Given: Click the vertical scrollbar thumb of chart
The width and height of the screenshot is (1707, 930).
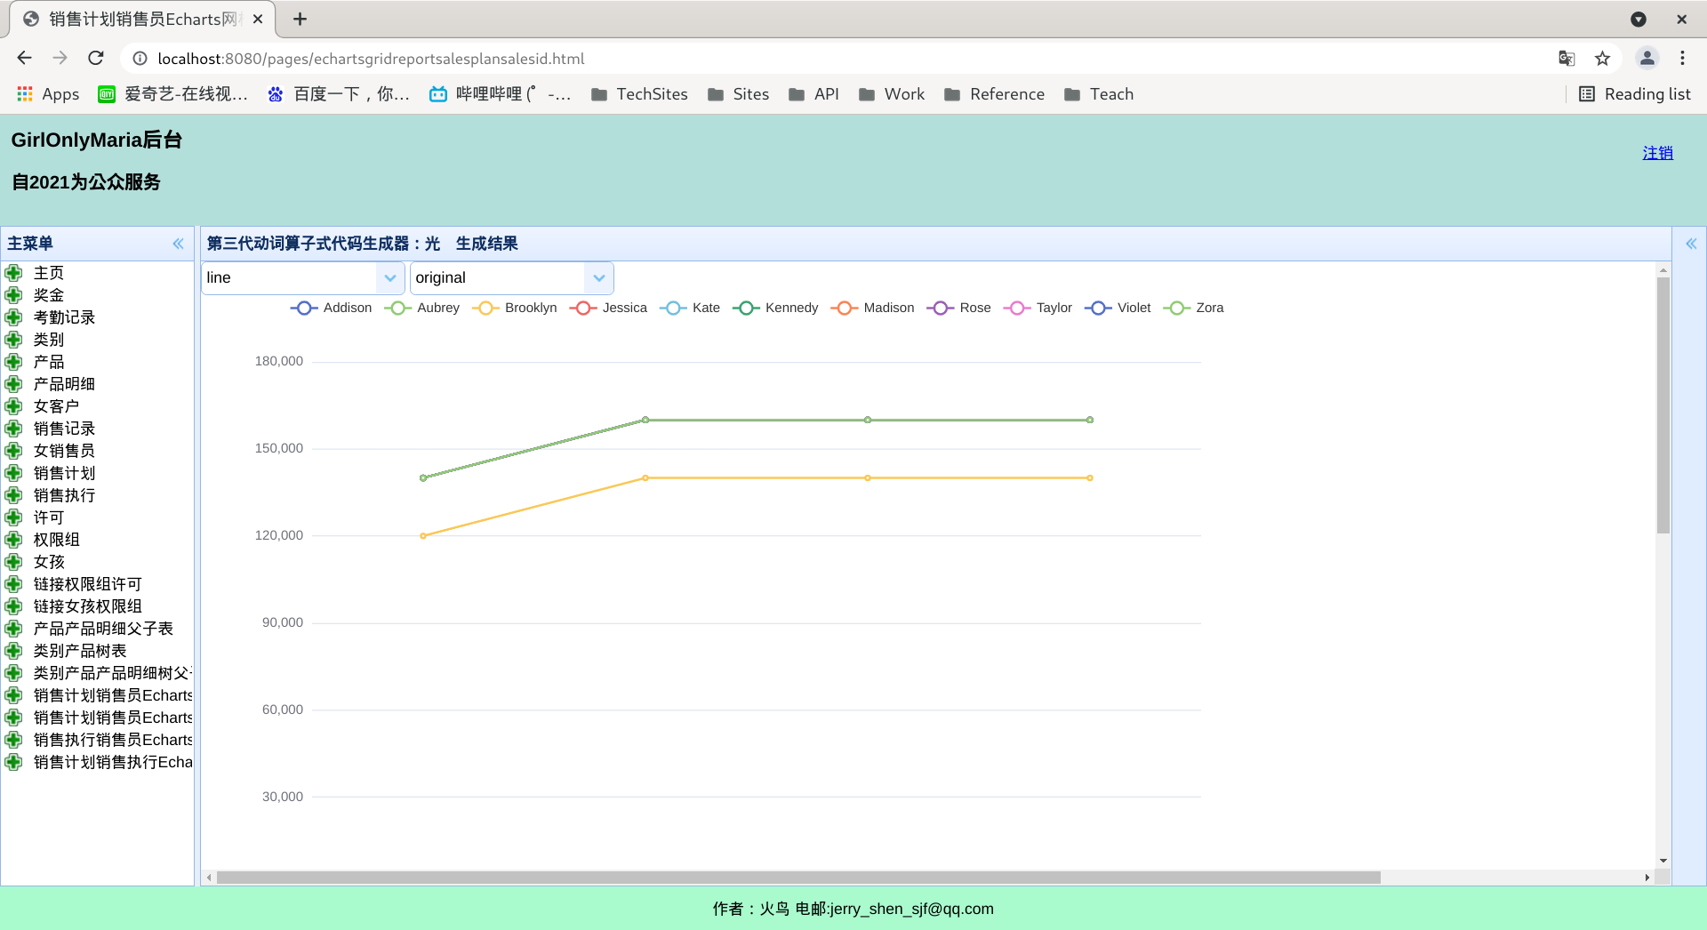Looking at the screenshot, I should pyautogui.click(x=1663, y=405).
